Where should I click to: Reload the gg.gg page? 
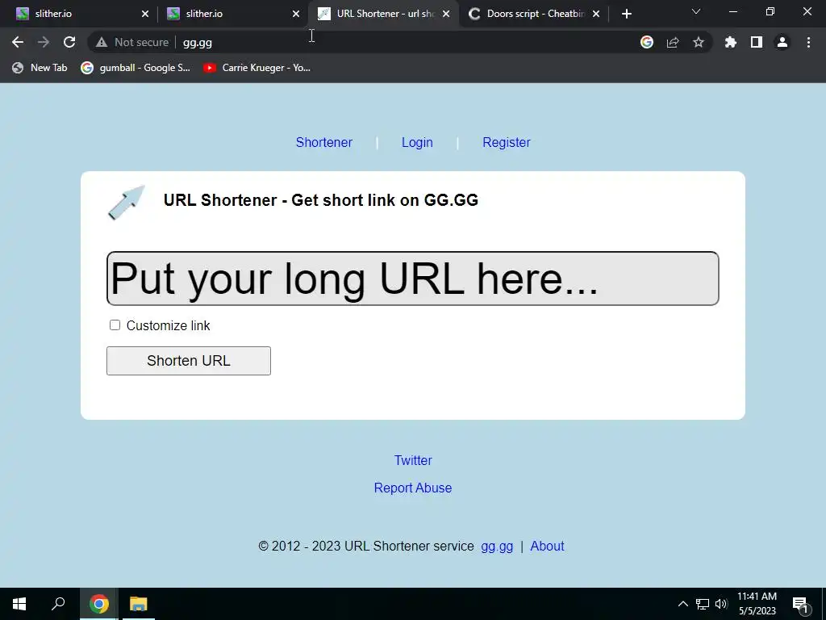point(69,42)
